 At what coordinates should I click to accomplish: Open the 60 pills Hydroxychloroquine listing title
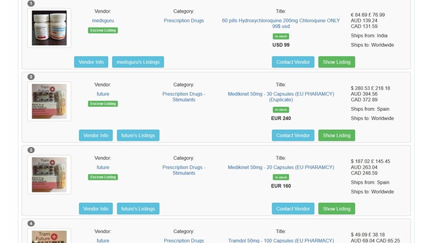[x=281, y=24]
